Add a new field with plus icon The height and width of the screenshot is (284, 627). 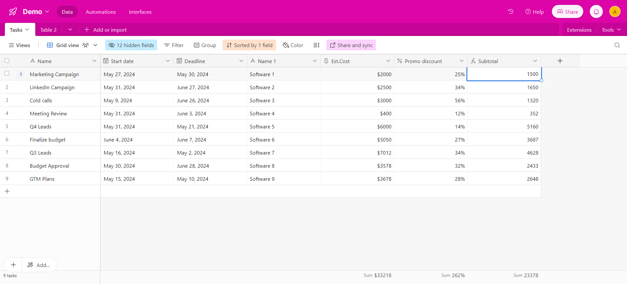560,61
